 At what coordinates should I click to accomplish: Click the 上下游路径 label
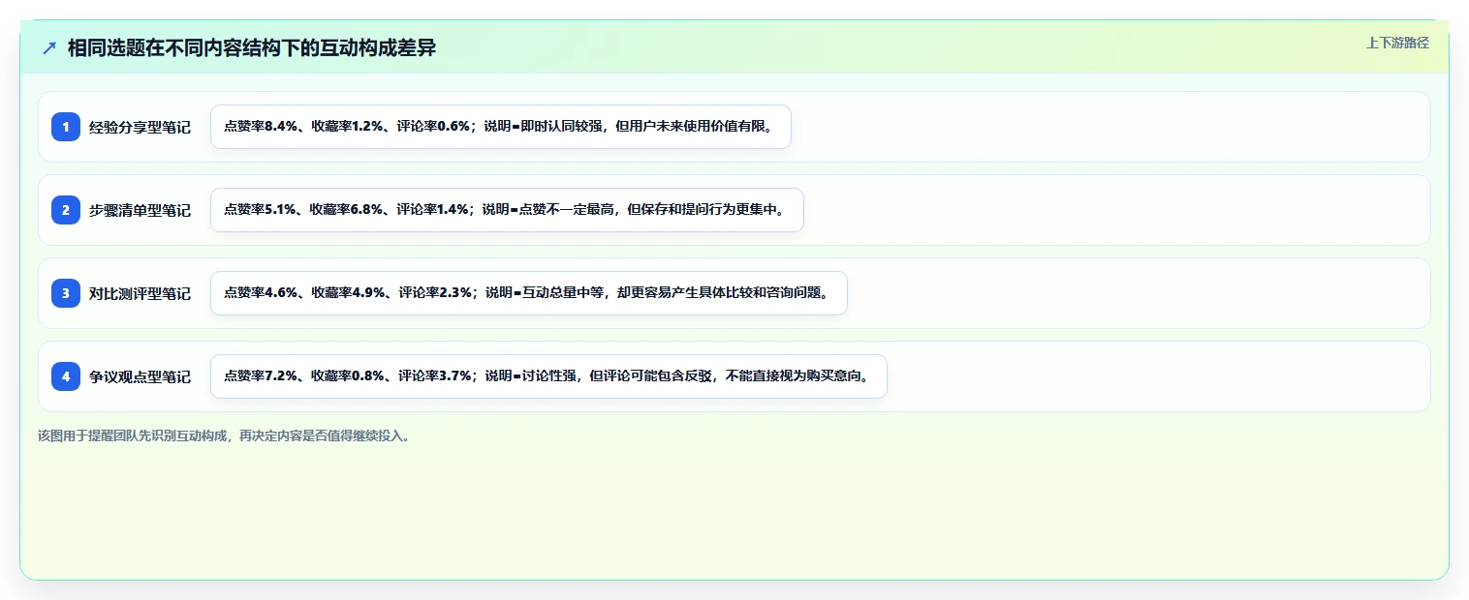point(1397,43)
